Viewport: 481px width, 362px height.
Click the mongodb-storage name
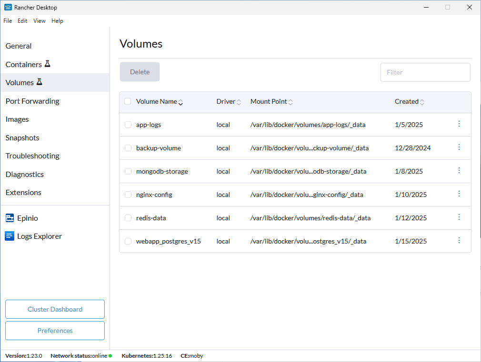click(x=162, y=171)
